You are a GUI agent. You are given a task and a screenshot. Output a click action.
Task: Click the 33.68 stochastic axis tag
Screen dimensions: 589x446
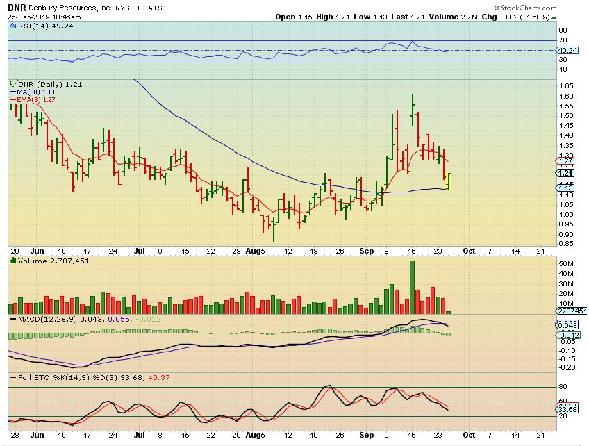[567, 409]
